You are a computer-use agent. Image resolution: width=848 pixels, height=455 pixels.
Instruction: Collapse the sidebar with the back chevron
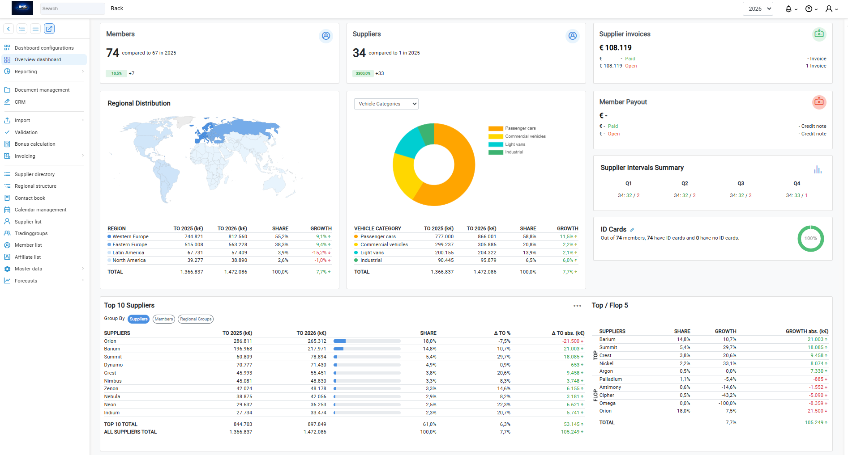pos(9,29)
